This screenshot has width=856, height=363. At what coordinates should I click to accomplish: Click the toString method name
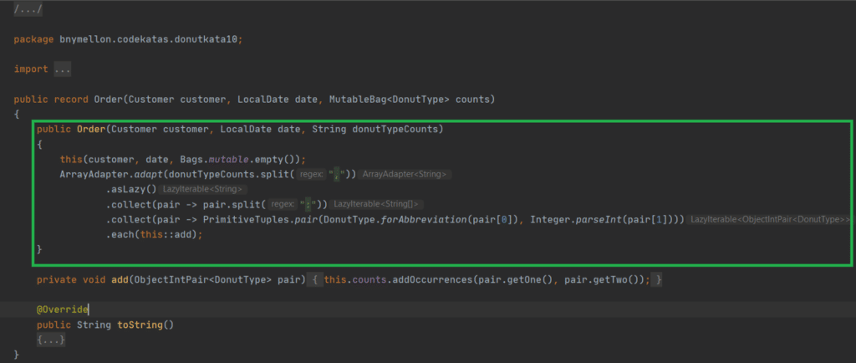coord(140,325)
